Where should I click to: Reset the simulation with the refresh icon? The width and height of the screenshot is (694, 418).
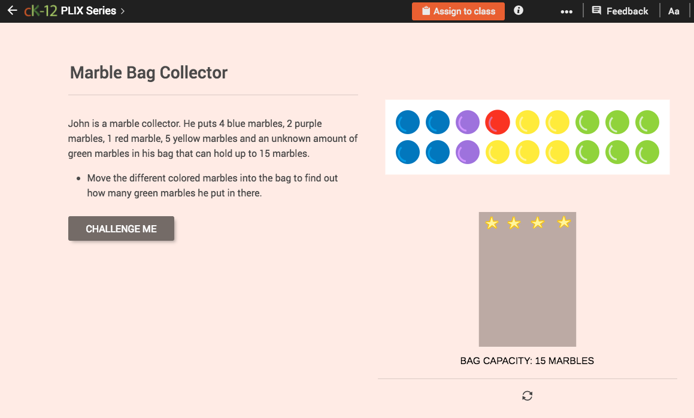[526, 395]
